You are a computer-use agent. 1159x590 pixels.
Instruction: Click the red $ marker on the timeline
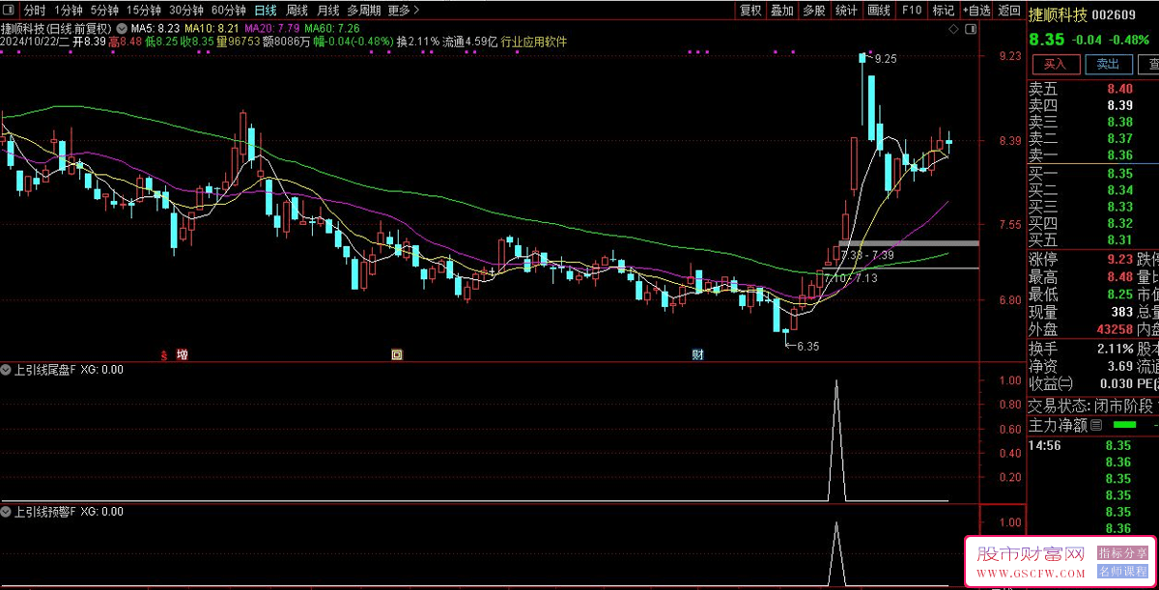(x=164, y=355)
